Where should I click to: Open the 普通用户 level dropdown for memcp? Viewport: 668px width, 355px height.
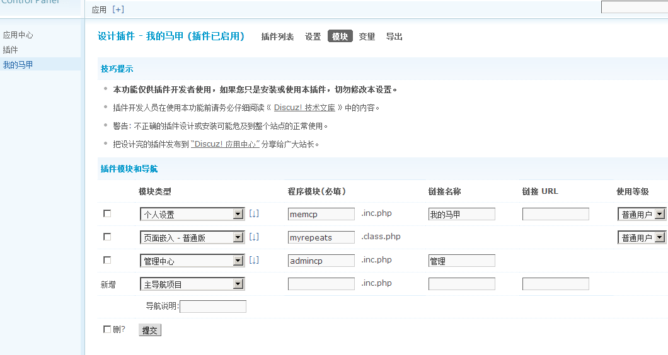click(x=659, y=215)
